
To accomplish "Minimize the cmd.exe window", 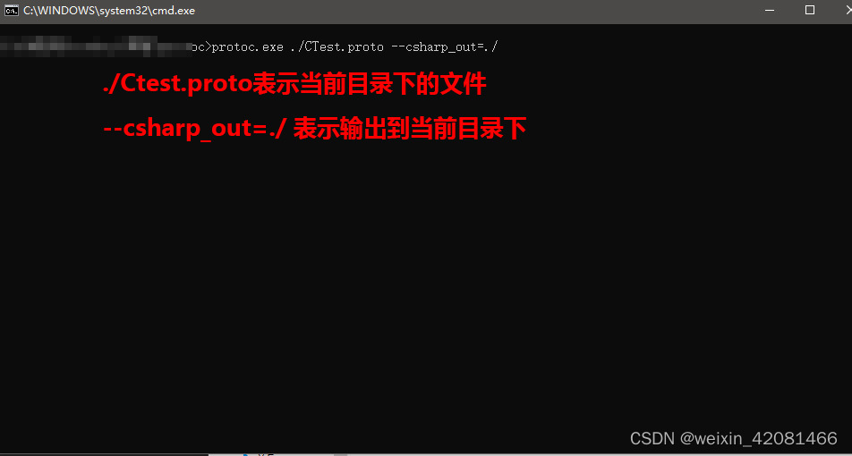I will pyautogui.click(x=768, y=11).
